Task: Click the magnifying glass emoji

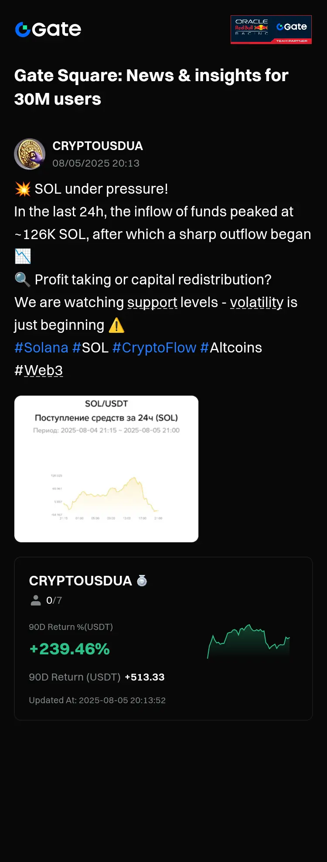Action: (x=23, y=280)
